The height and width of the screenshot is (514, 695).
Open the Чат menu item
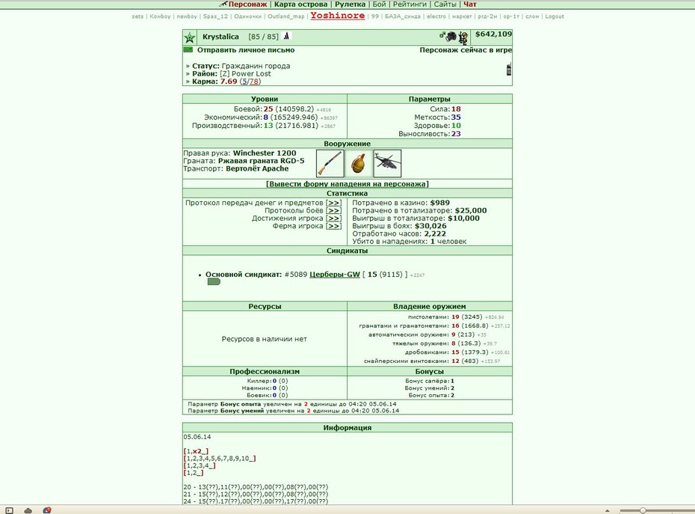pyautogui.click(x=470, y=4)
